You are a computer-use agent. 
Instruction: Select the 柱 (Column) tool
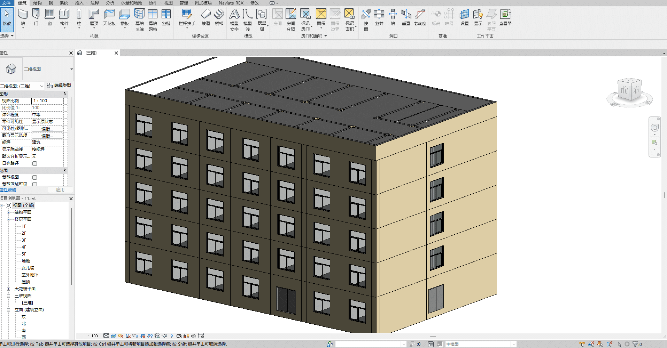[79, 18]
